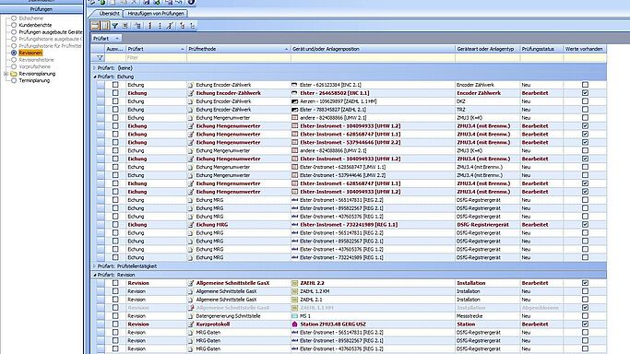The height and width of the screenshot is (354, 630).
Task: Toggle the column layout icon in grid toolbar
Action: [105, 26]
